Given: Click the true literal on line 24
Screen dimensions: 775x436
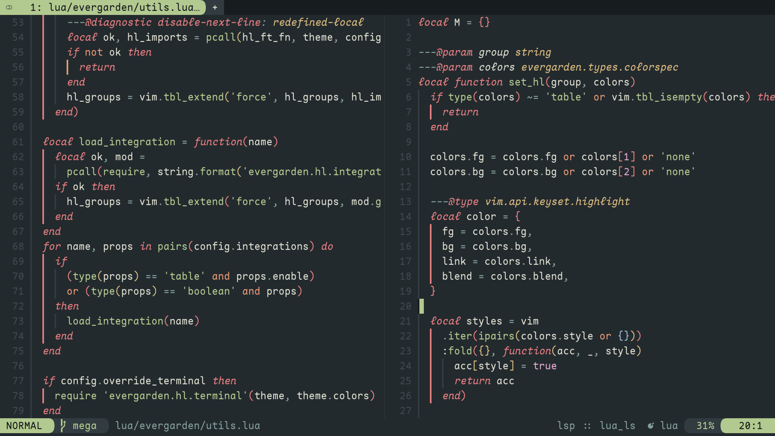Looking at the screenshot, I should tap(545, 366).
